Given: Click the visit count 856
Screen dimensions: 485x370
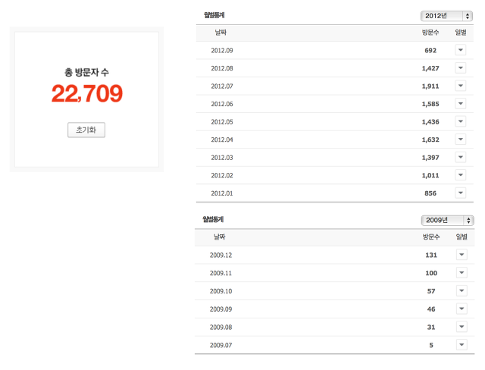Looking at the screenshot, I should click(x=430, y=193).
